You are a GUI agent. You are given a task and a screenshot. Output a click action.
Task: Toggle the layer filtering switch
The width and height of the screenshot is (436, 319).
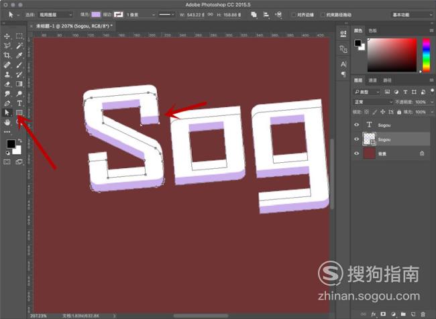click(x=432, y=91)
